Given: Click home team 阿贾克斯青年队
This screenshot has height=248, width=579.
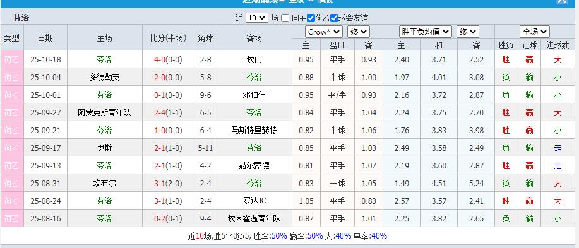Looking at the screenshot, I should point(105,112).
